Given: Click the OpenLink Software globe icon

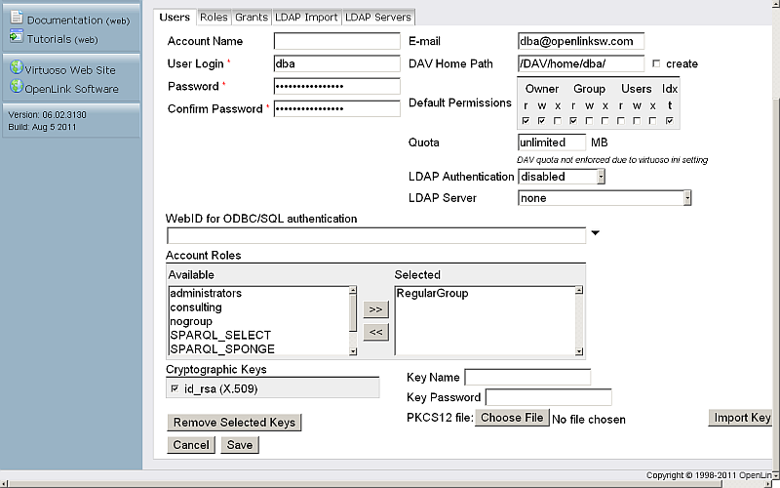Looking at the screenshot, I should 16,88.
